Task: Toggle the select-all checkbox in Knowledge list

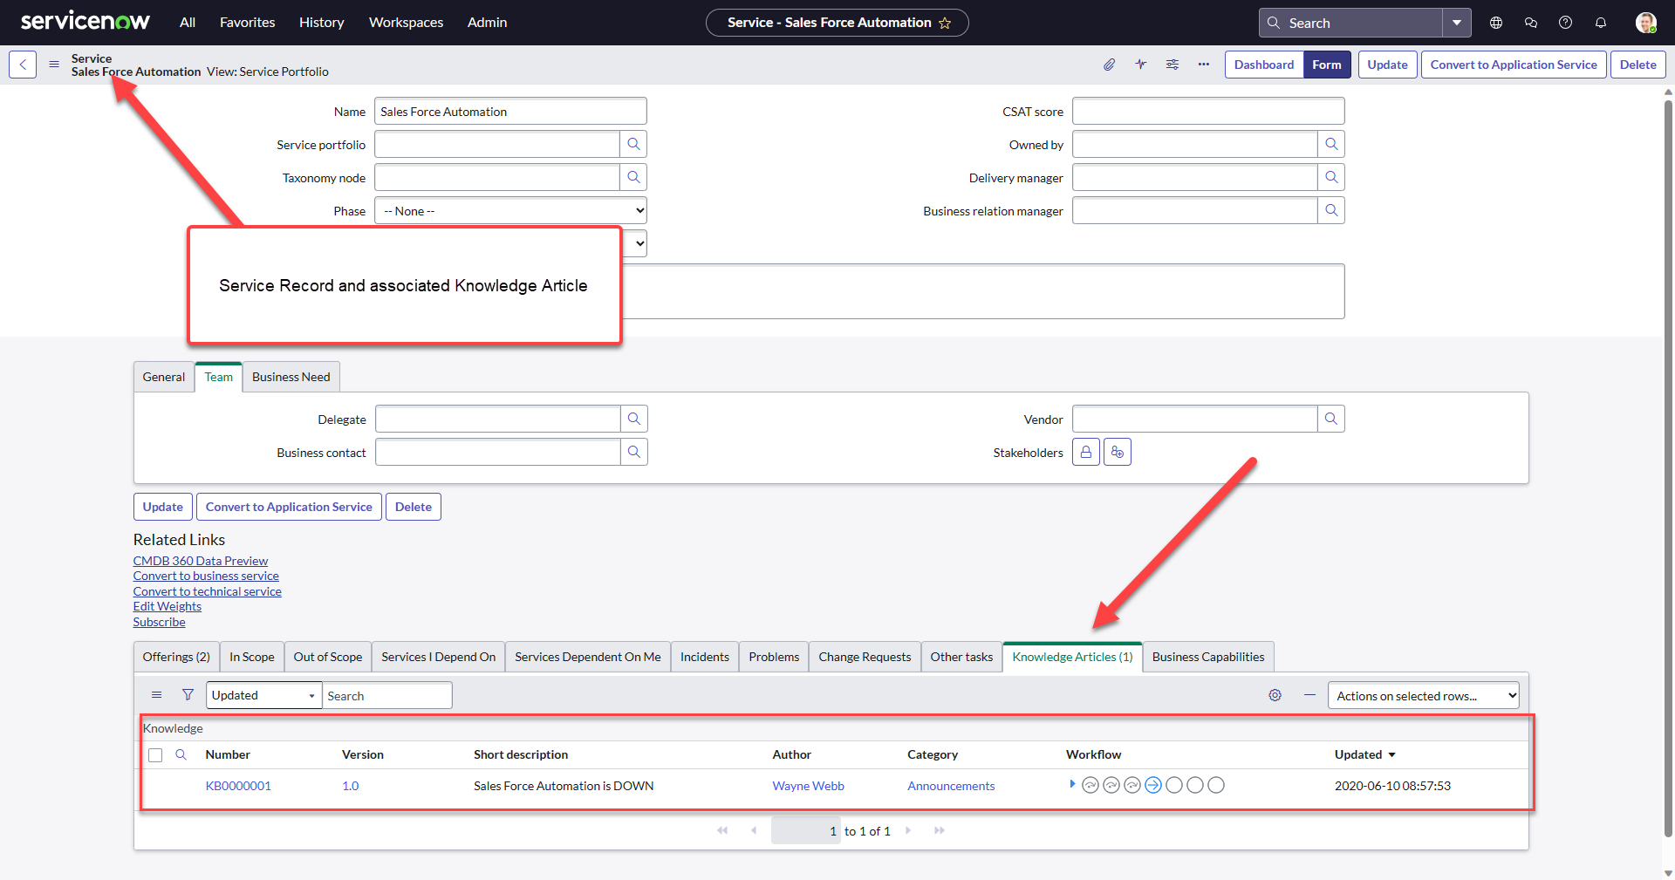Action: click(x=155, y=754)
